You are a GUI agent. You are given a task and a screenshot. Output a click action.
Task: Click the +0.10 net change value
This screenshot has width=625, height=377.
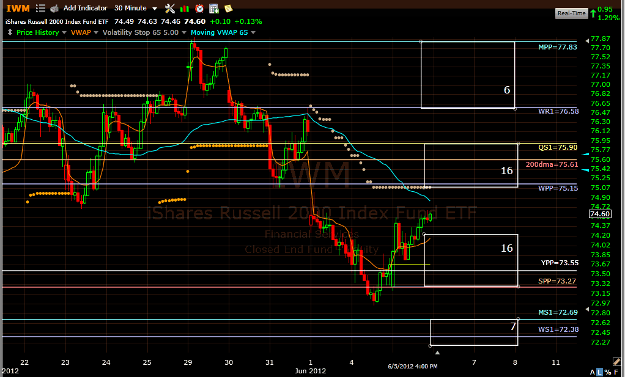tap(220, 21)
